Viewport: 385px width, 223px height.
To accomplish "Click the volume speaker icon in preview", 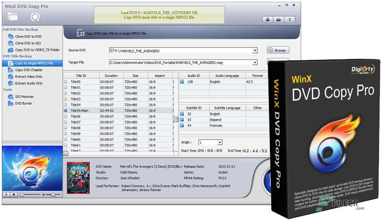I will [x=43, y=194].
